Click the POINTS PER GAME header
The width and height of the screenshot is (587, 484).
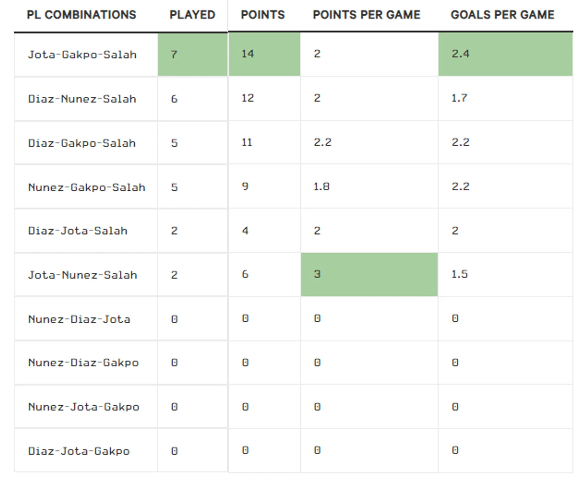[366, 15]
